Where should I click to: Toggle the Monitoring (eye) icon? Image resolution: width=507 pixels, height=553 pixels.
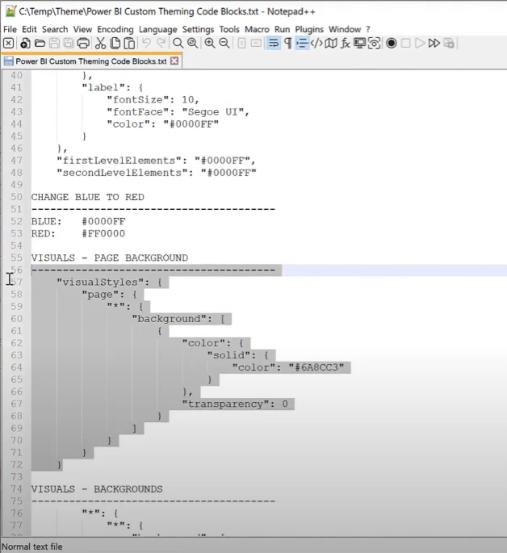click(x=374, y=44)
